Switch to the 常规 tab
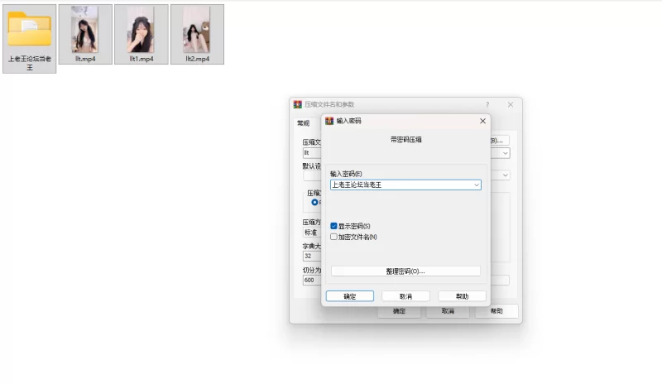This screenshot has width=662, height=384. point(303,123)
